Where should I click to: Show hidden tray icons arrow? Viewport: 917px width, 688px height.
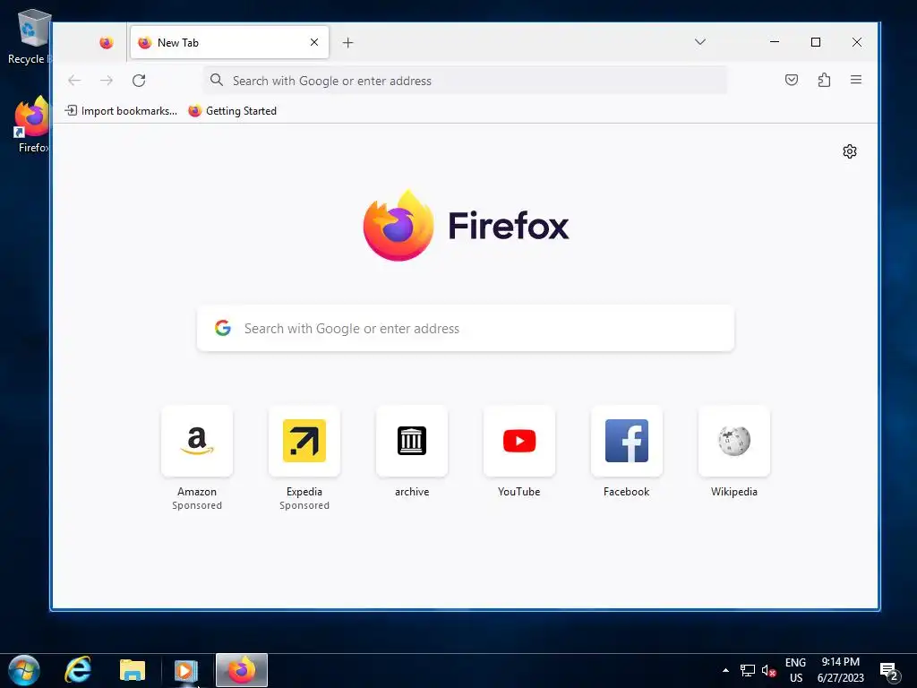pyautogui.click(x=725, y=670)
